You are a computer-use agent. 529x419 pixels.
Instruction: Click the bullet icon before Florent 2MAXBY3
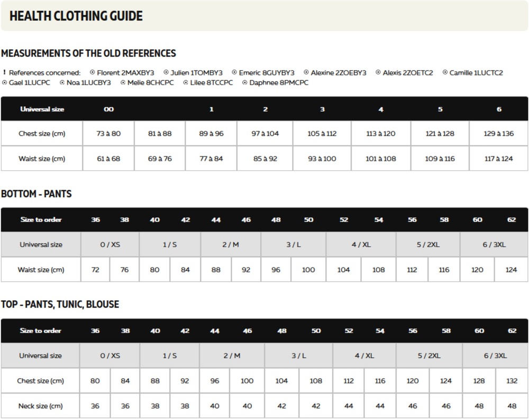tap(93, 72)
